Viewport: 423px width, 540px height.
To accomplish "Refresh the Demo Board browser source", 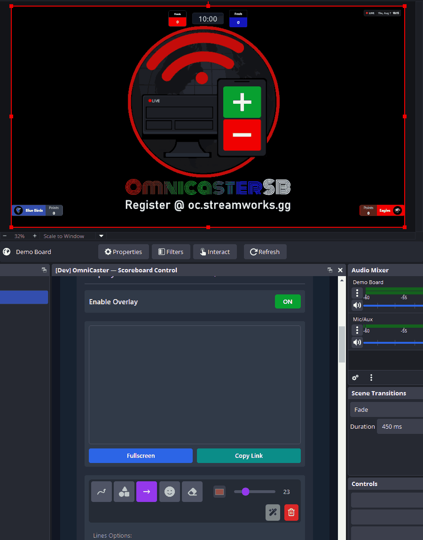I will [x=265, y=252].
